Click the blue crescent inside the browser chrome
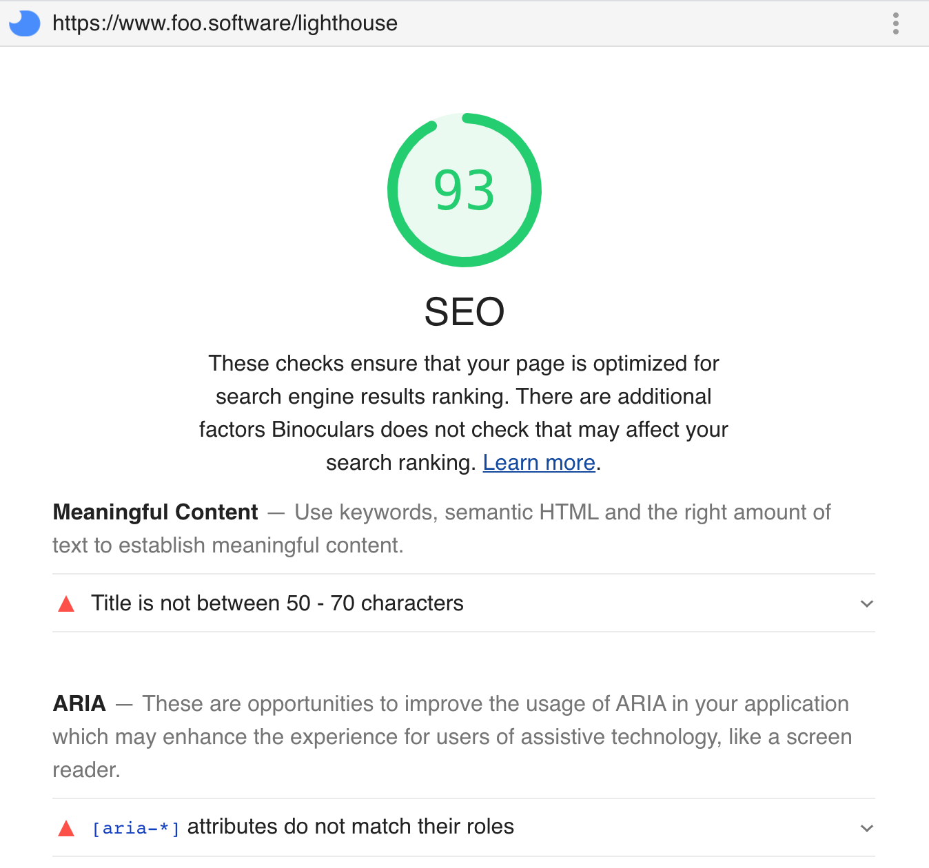The height and width of the screenshot is (868, 929). click(24, 23)
